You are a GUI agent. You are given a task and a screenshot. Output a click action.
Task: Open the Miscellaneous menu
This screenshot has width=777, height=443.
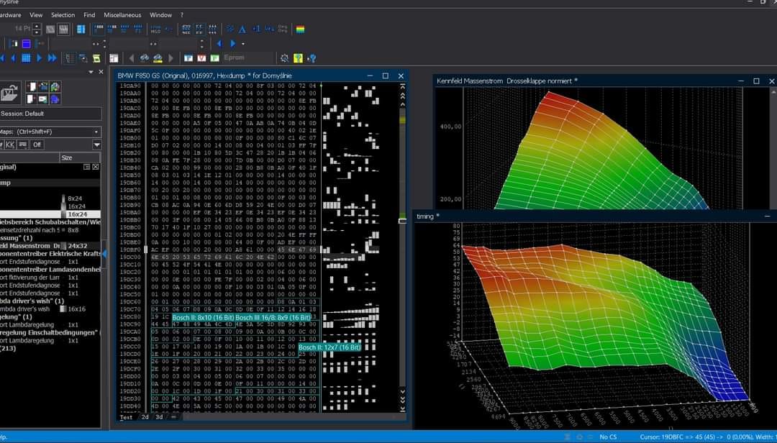click(x=122, y=14)
